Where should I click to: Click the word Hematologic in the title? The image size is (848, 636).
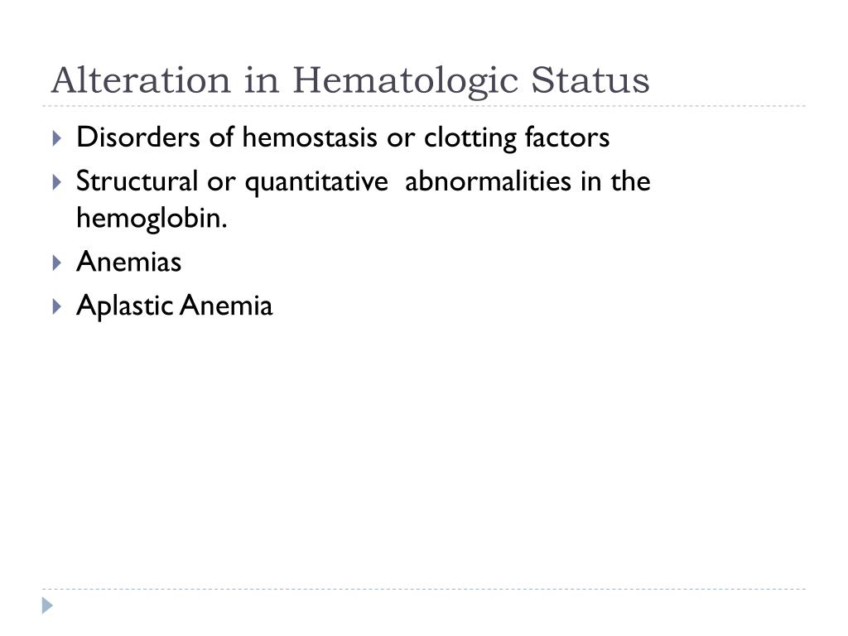click(406, 82)
